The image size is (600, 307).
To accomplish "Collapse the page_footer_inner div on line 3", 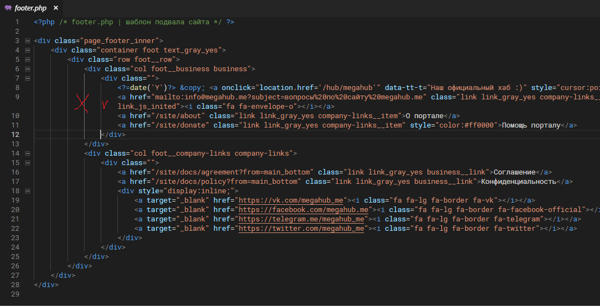I will pos(28,40).
